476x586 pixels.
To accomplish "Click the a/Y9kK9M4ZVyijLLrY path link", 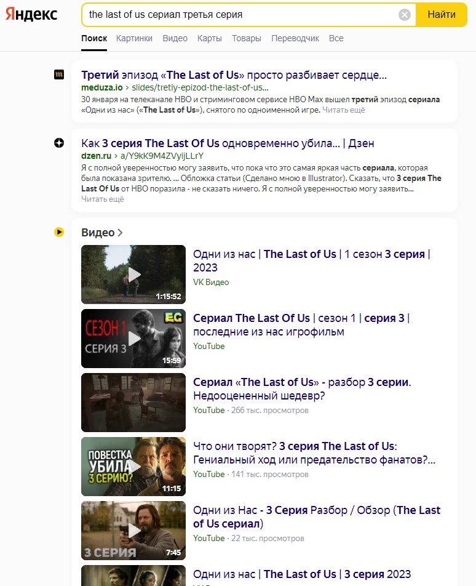I will pyautogui.click(x=162, y=156).
